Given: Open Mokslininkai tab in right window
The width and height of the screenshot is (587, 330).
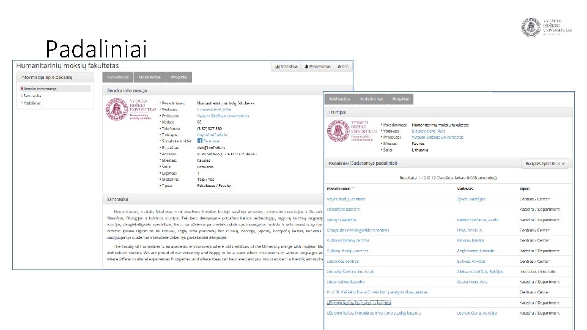Looking at the screenshot, I should pyautogui.click(x=371, y=99).
